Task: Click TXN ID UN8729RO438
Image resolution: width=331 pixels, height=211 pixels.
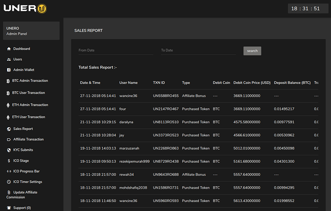Action: pyautogui.click(x=166, y=161)
